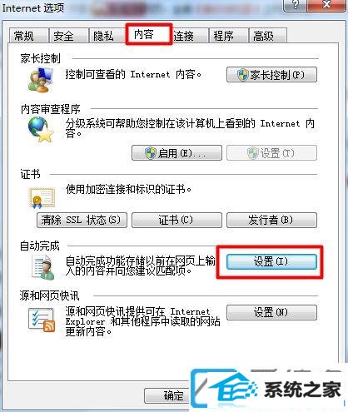This screenshot has height=412, width=348.
Task: Select the 隐私 tab
Action: pyautogui.click(x=107, y=36)
